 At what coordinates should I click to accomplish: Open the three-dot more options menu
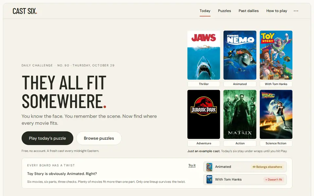point(296,11)
